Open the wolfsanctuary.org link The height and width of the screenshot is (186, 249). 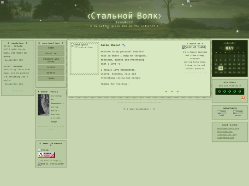(x=228, y=129)
